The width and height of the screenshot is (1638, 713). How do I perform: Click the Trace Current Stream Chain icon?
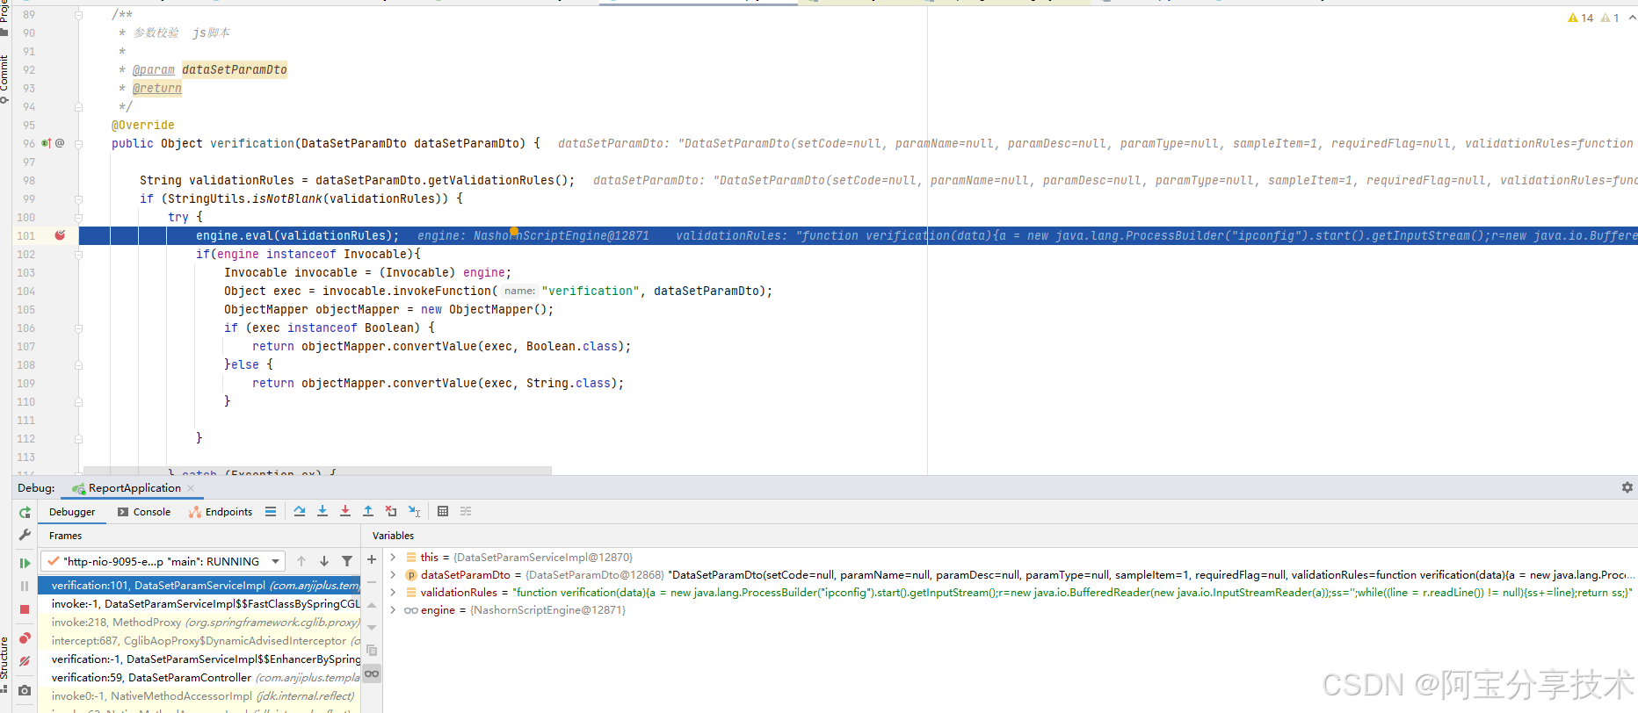(x=466, y=511)
